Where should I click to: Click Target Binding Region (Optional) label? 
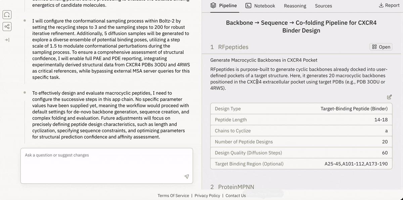249,164
